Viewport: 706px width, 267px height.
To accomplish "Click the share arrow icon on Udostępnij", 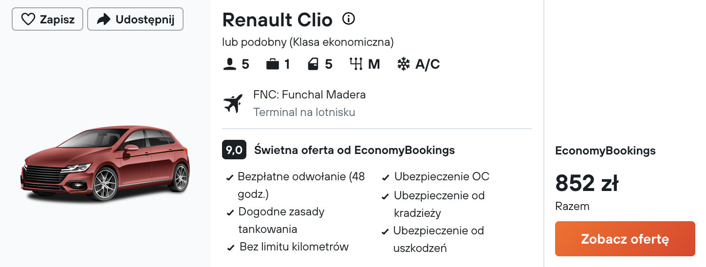I will coord(104,19).
